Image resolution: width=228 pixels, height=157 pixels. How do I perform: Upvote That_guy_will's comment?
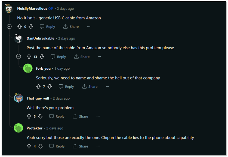point(29,116)
